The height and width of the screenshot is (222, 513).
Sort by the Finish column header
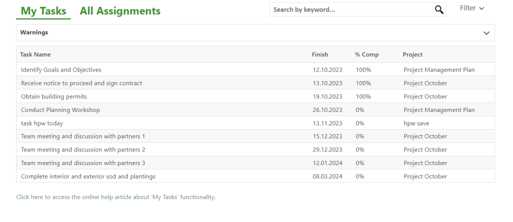320,54
